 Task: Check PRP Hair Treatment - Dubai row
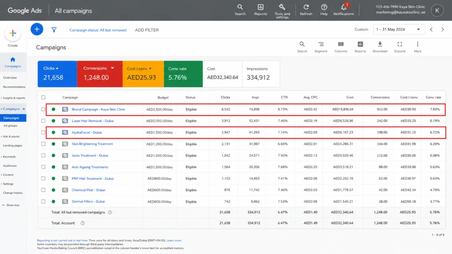43,178
